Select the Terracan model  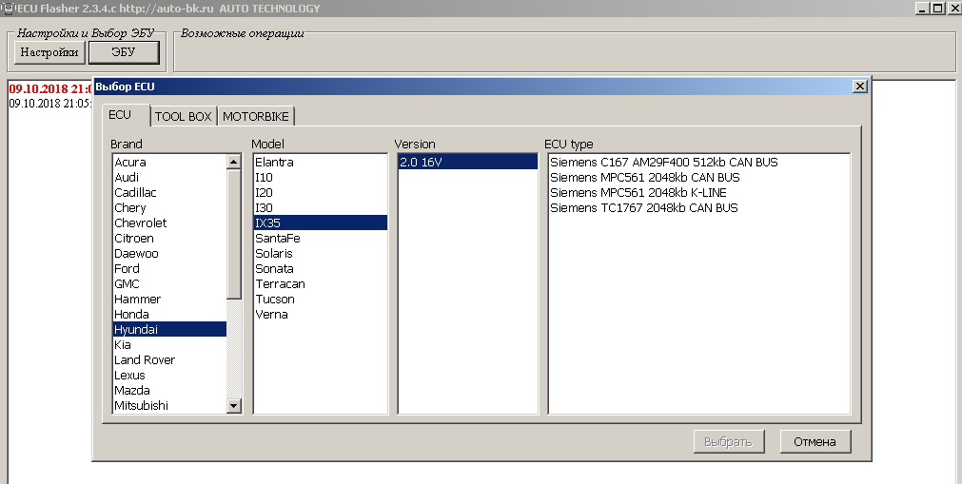tap(321, 284)
